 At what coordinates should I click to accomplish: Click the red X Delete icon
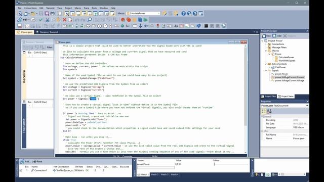point(64,20)
